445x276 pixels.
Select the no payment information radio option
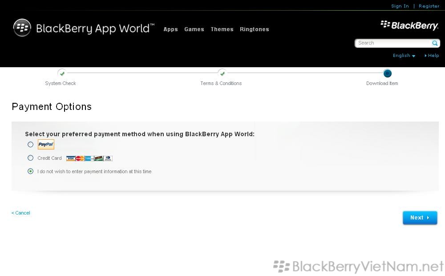30,171
